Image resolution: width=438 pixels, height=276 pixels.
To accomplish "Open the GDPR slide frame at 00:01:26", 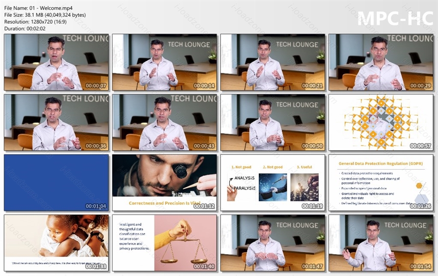I will tap(381, 182).
